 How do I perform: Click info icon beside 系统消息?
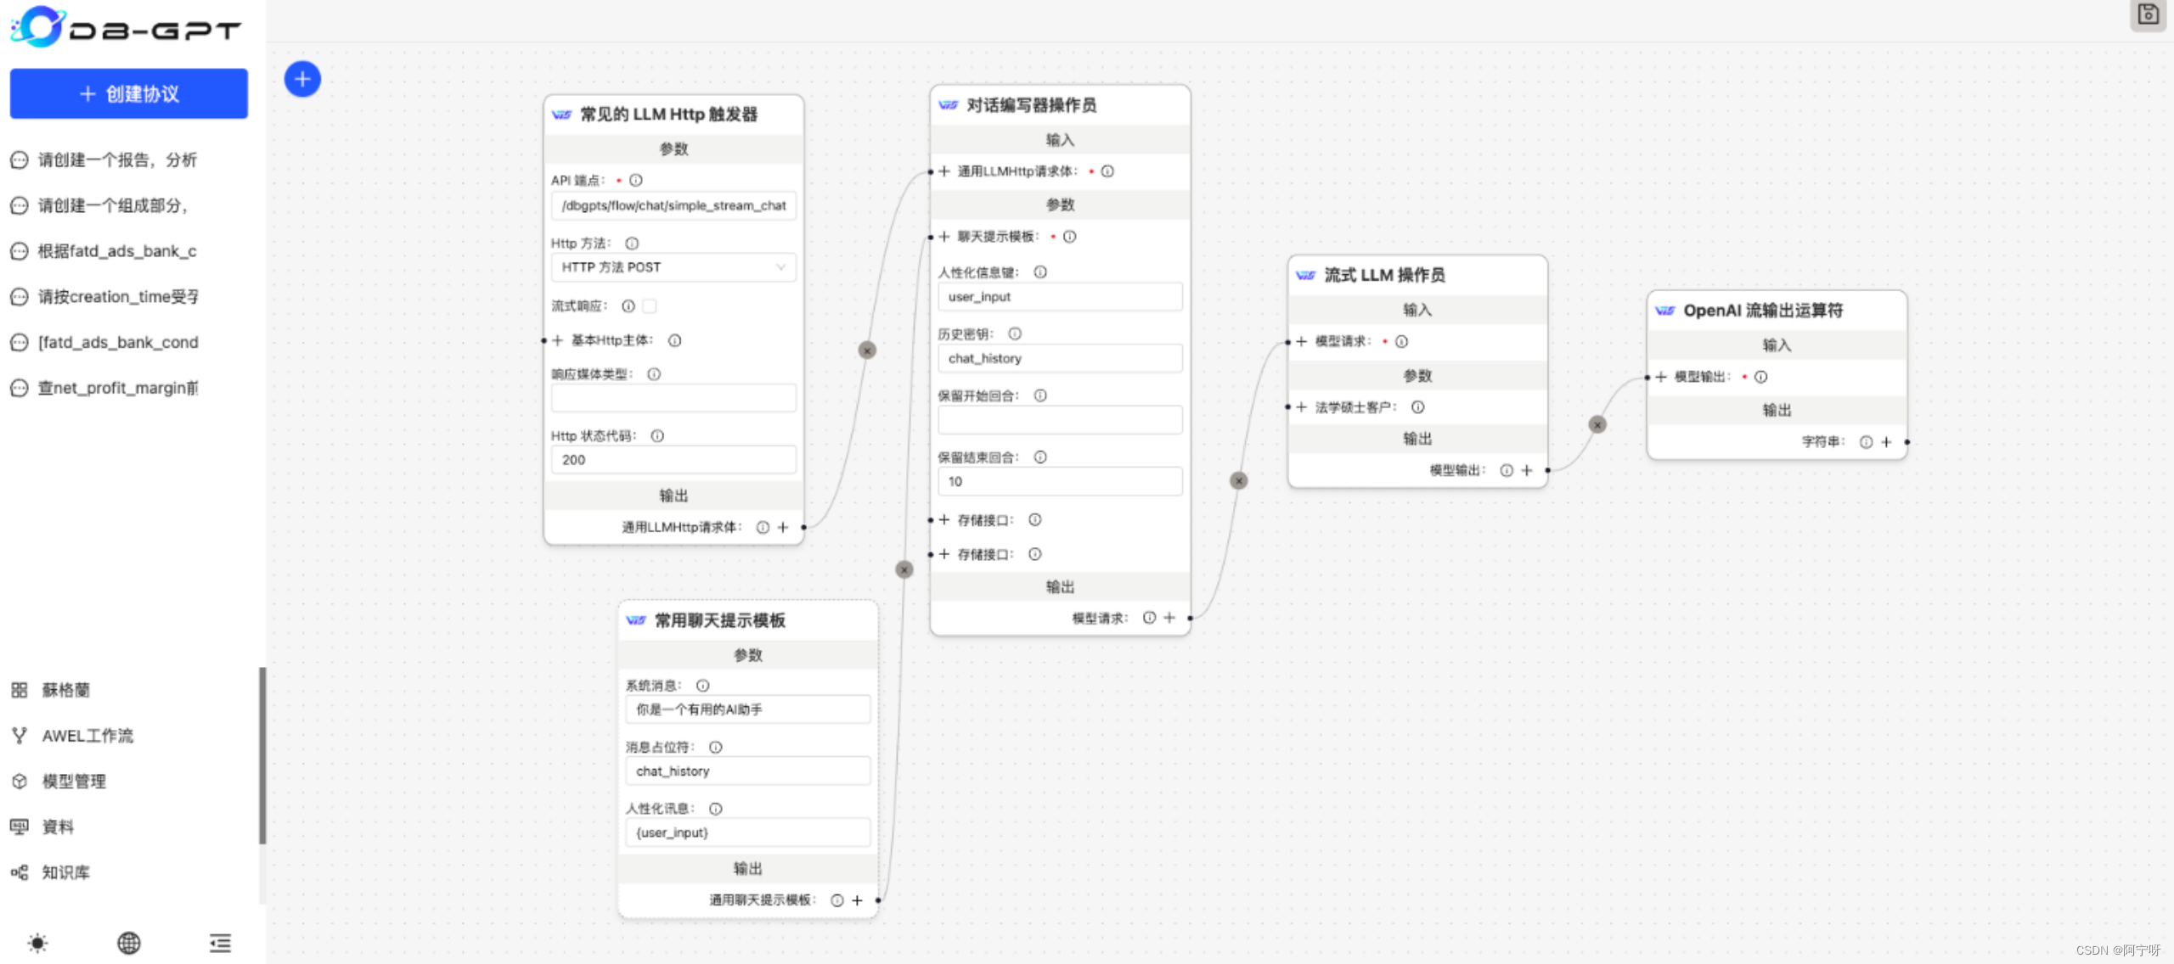point(703,686)
